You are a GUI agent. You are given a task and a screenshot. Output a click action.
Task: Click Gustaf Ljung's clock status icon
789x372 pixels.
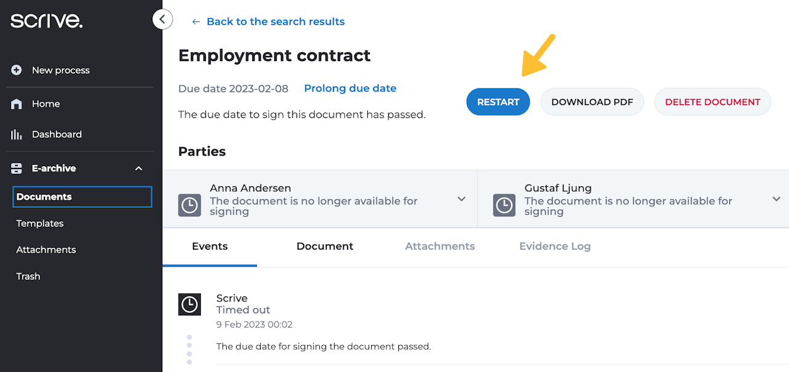(x=504, y=205)
